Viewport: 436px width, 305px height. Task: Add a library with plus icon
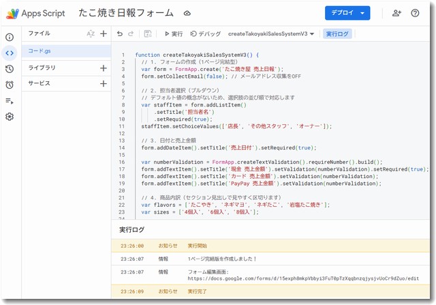[x=104, y=68]
